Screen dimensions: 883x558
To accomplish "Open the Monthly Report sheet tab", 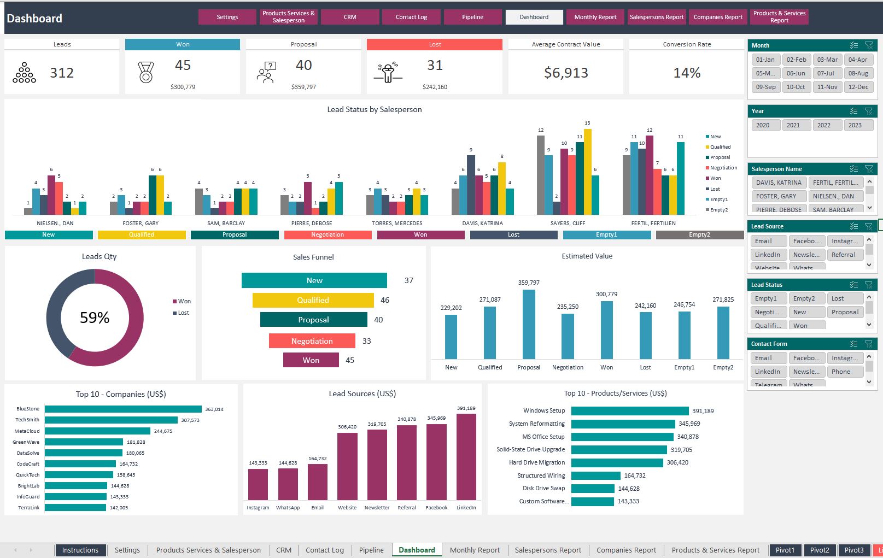I will (474, 550).
